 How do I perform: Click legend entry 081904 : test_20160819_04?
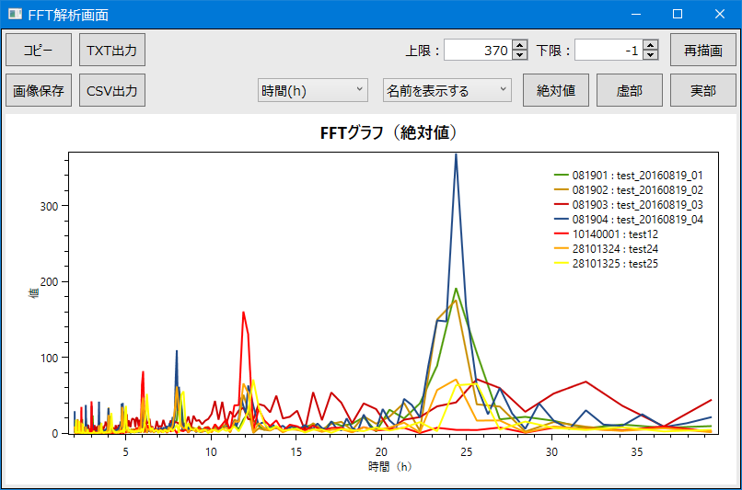pos(629,219)
